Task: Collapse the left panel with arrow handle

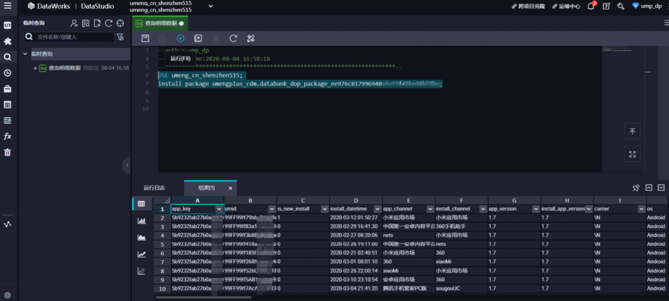Action: 127,165
